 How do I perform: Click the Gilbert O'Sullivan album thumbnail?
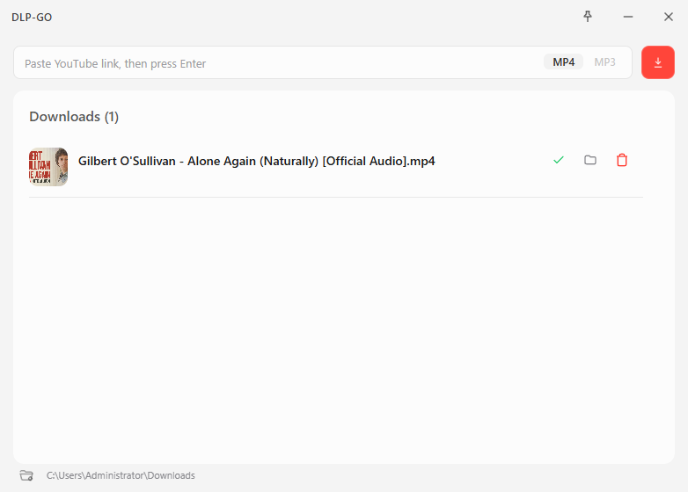pyautogui.click(x=48, y=166)
